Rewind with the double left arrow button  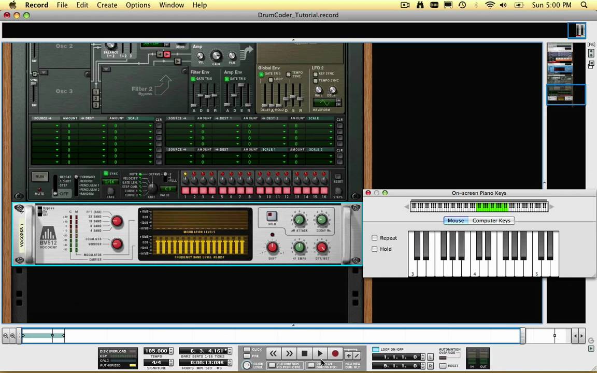[x=273, y=354]
